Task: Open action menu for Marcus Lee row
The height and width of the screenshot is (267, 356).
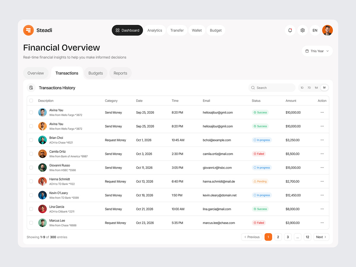Action: tap(322, 223)
